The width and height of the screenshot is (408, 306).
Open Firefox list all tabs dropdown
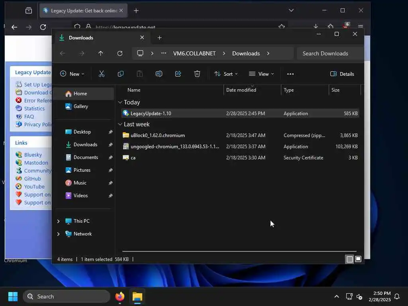pos(291,10)
